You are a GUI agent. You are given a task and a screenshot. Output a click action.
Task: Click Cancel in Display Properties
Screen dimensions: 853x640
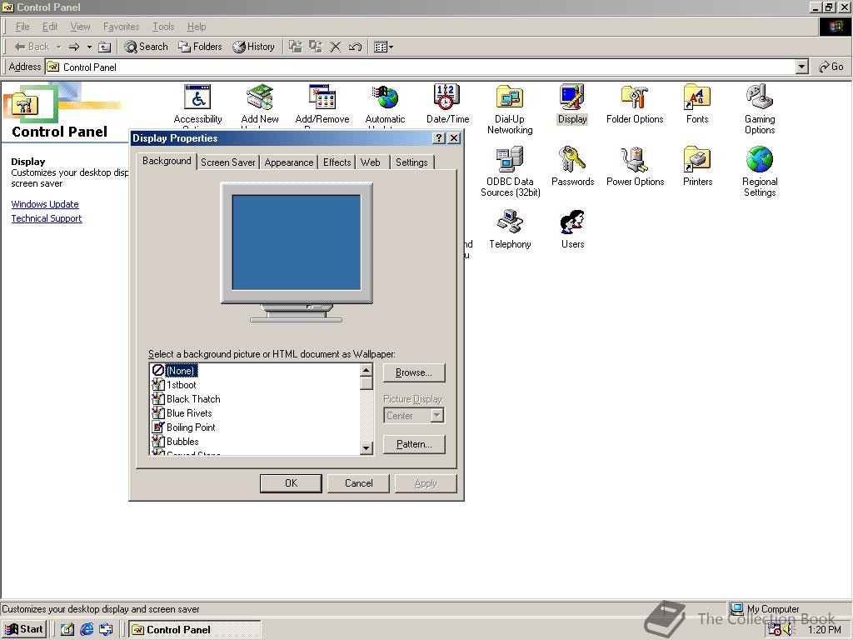tap(358, 483)
